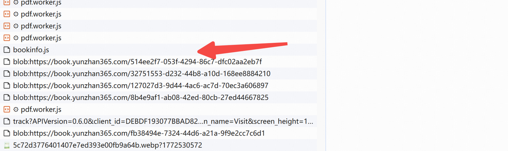
Task: Select the 5c72d3776401407e7ed393e00fb9a64b.webp request
Action: 158,145
